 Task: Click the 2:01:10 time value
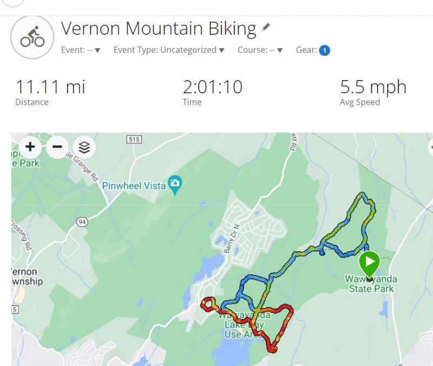coord(212,87)
